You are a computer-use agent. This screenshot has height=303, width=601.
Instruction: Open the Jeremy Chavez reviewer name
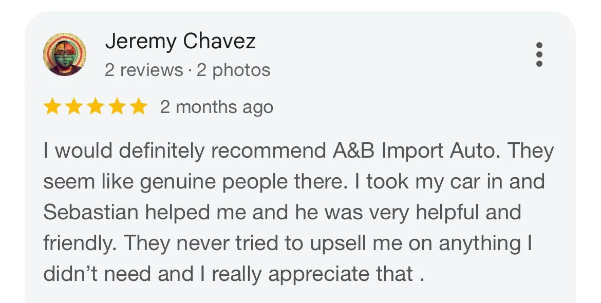(x=180, y=42)
